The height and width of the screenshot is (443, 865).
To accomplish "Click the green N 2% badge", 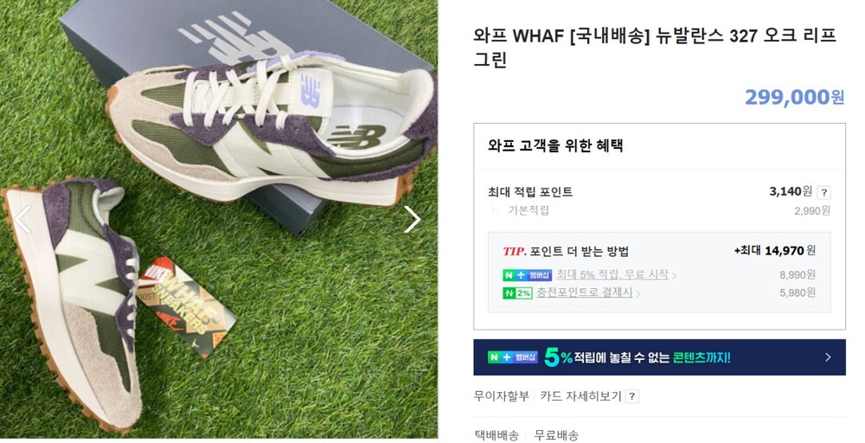I will [x=517, y=293].
